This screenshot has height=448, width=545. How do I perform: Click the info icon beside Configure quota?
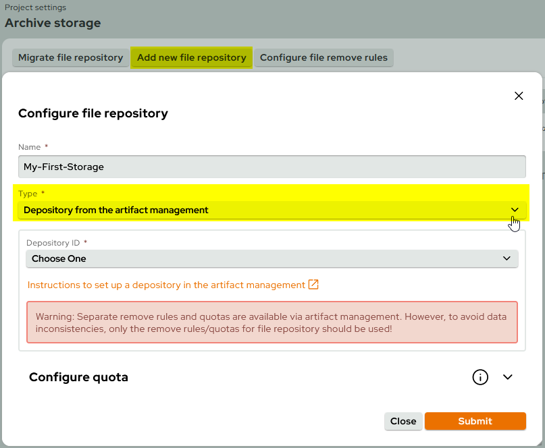click(x=480, y=377)
